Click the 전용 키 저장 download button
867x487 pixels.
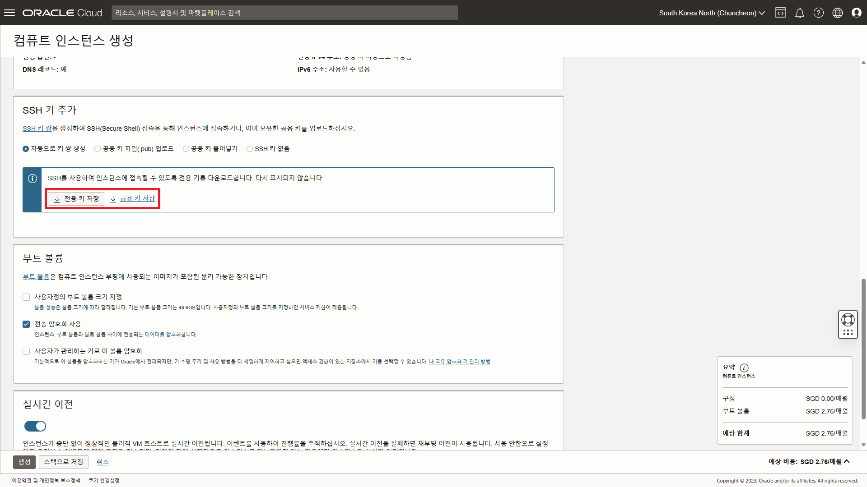pyautogui.click(x=76, y=198)
